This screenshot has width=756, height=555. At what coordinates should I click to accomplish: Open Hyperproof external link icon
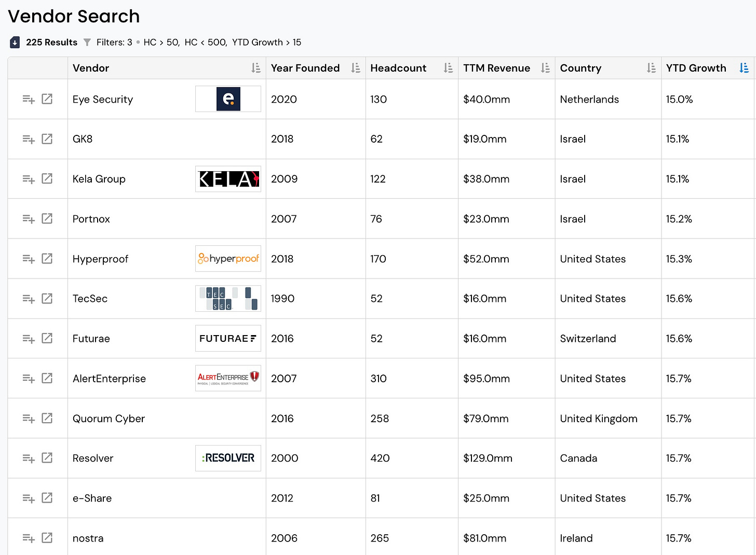click(x=47, y=258)
